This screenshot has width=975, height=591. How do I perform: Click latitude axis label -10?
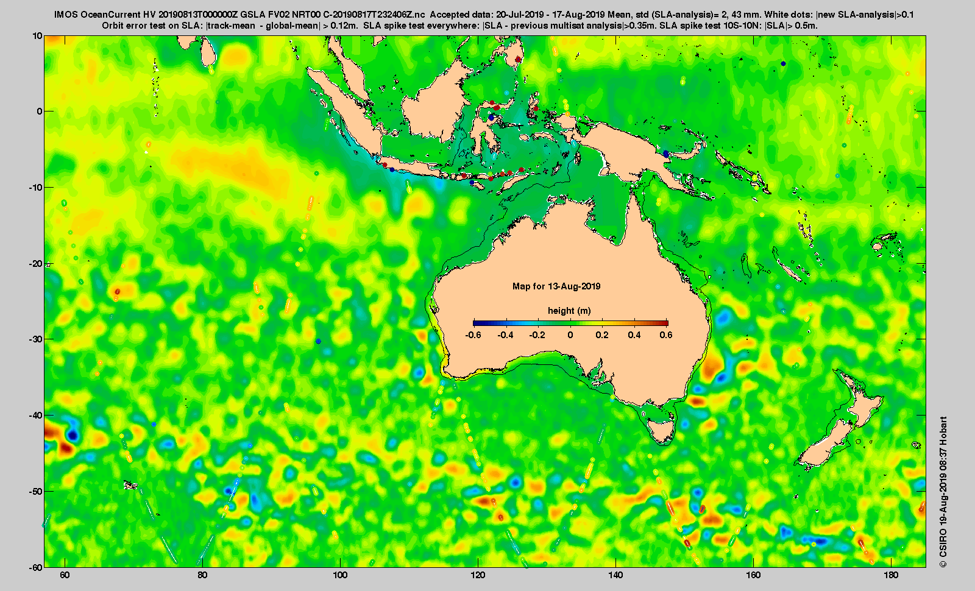pyautogui.click(x=36, y=187)
